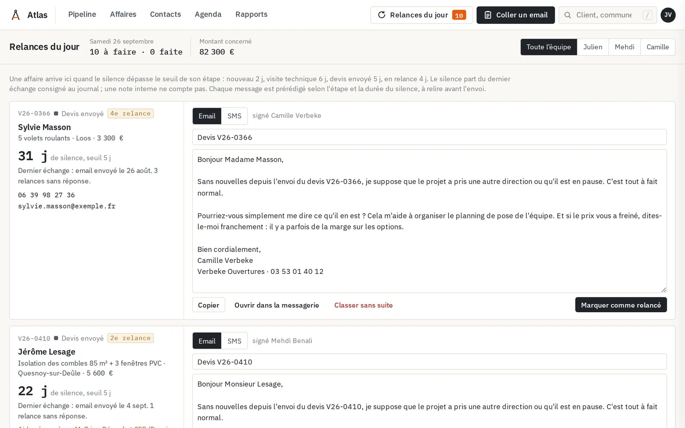
Task: Filter relances for Julien
Action: (593, 47)
